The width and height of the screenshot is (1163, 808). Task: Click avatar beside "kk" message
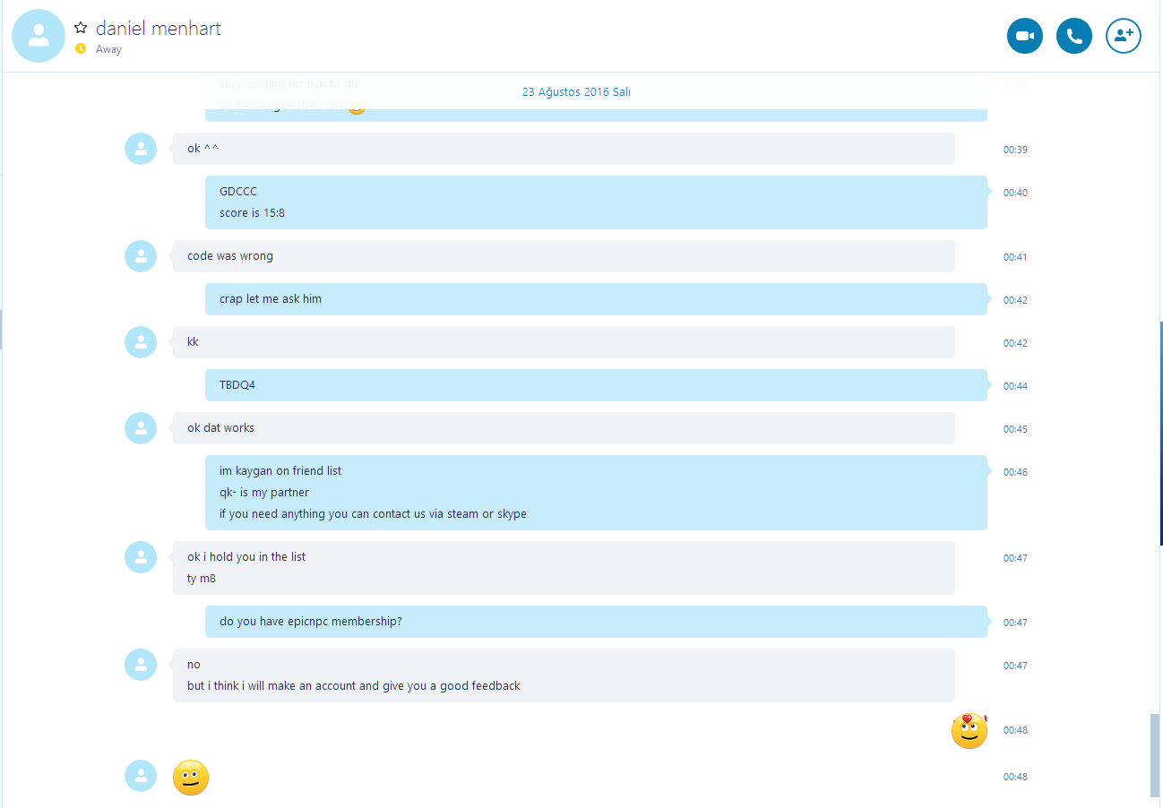(x=141, y=342)
